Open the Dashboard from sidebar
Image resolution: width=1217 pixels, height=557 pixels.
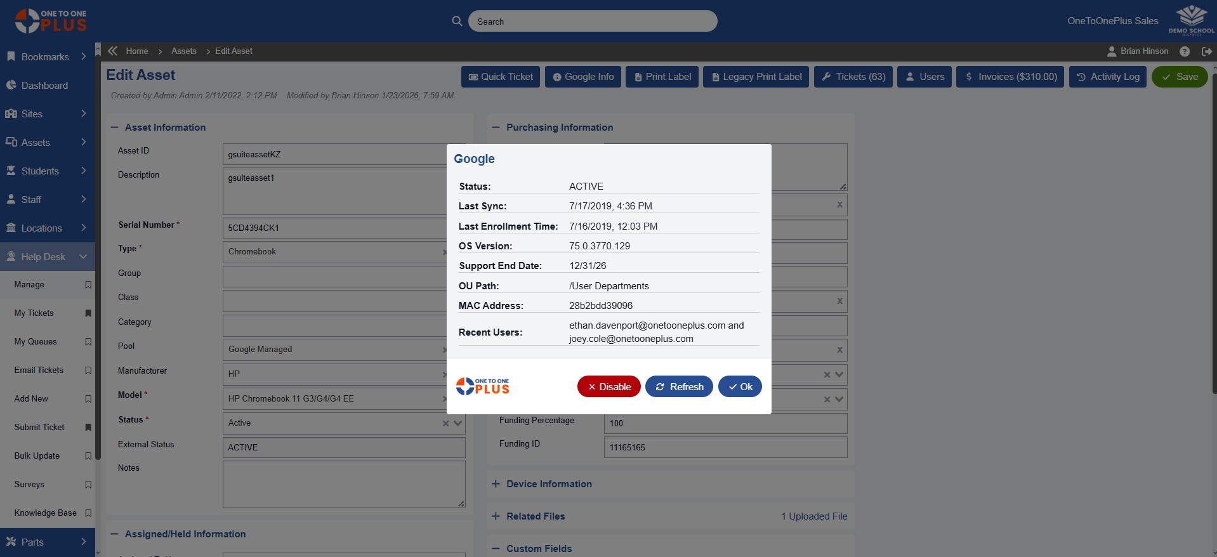tap(44, 86)
